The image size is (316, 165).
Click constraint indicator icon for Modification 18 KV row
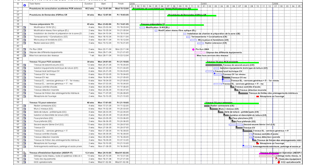point(25,27)
